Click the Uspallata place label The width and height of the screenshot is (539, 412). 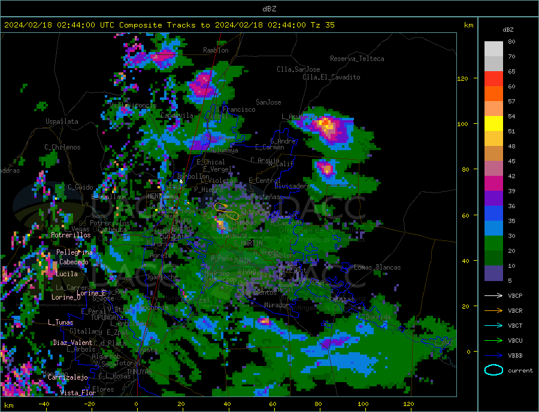click(62, 121)
